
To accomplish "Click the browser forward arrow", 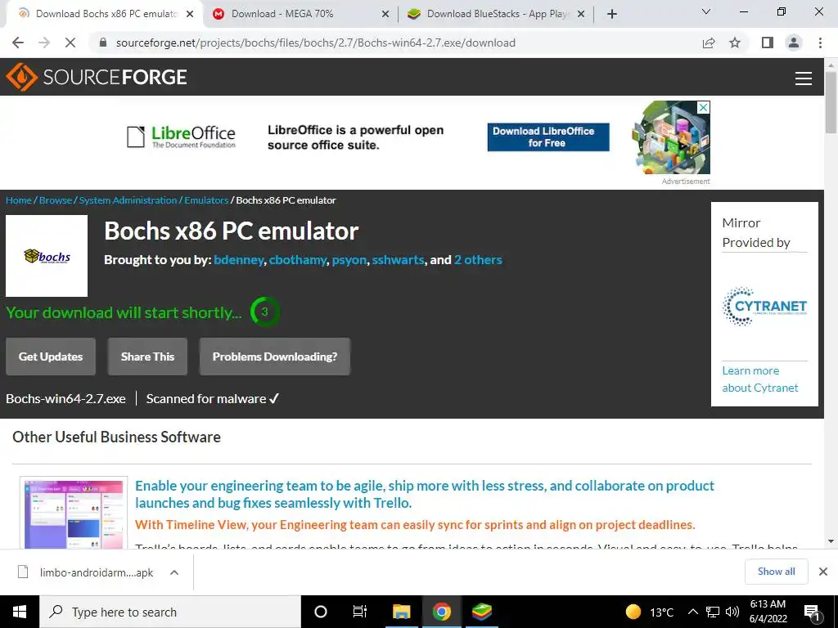I will point(44,43).
